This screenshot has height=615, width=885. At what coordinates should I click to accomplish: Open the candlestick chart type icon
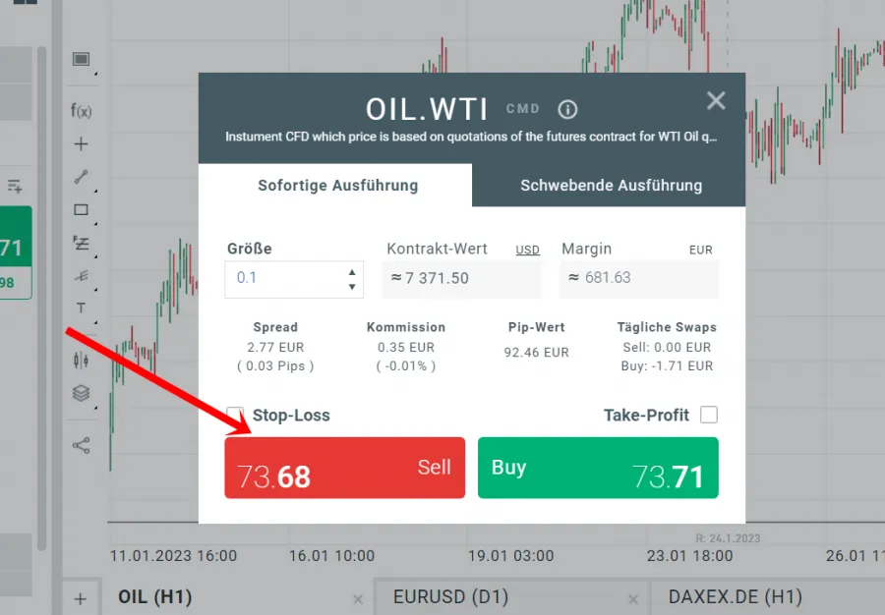pyautogui.click(x=81, y=360)
